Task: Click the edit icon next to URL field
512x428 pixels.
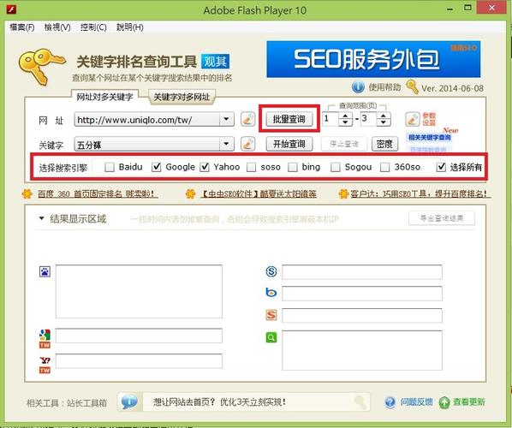Action: [x=247, y=119]
